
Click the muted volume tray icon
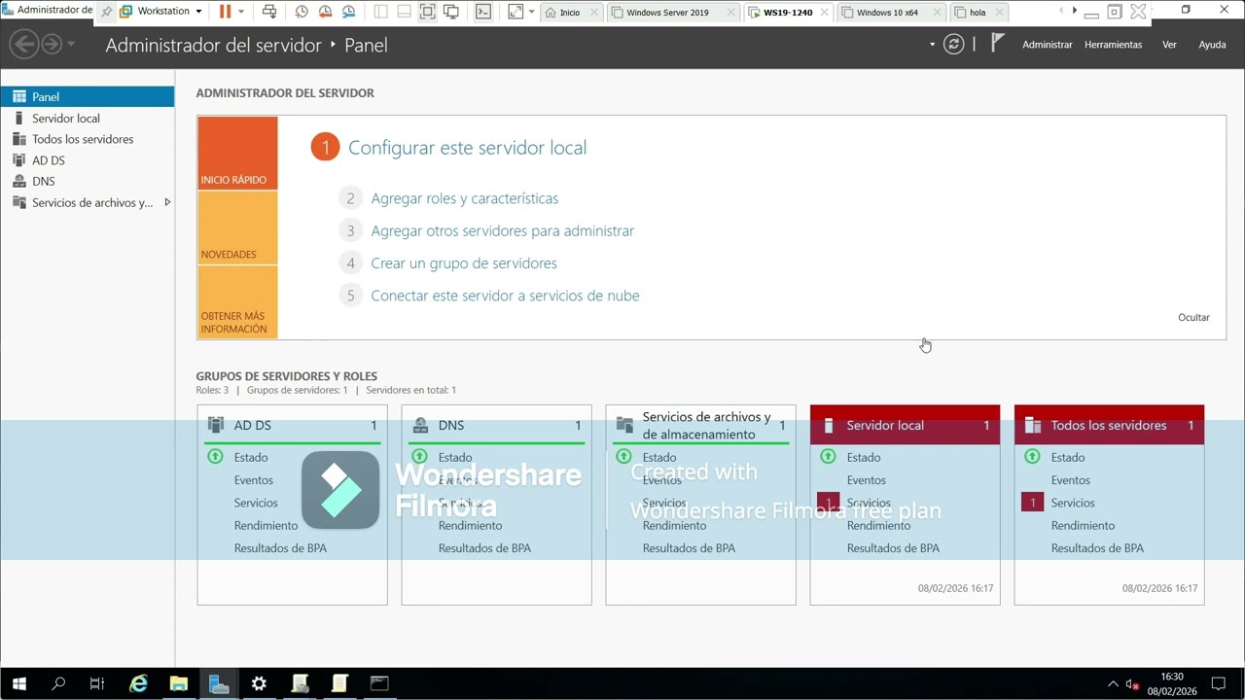[1132, 683]
